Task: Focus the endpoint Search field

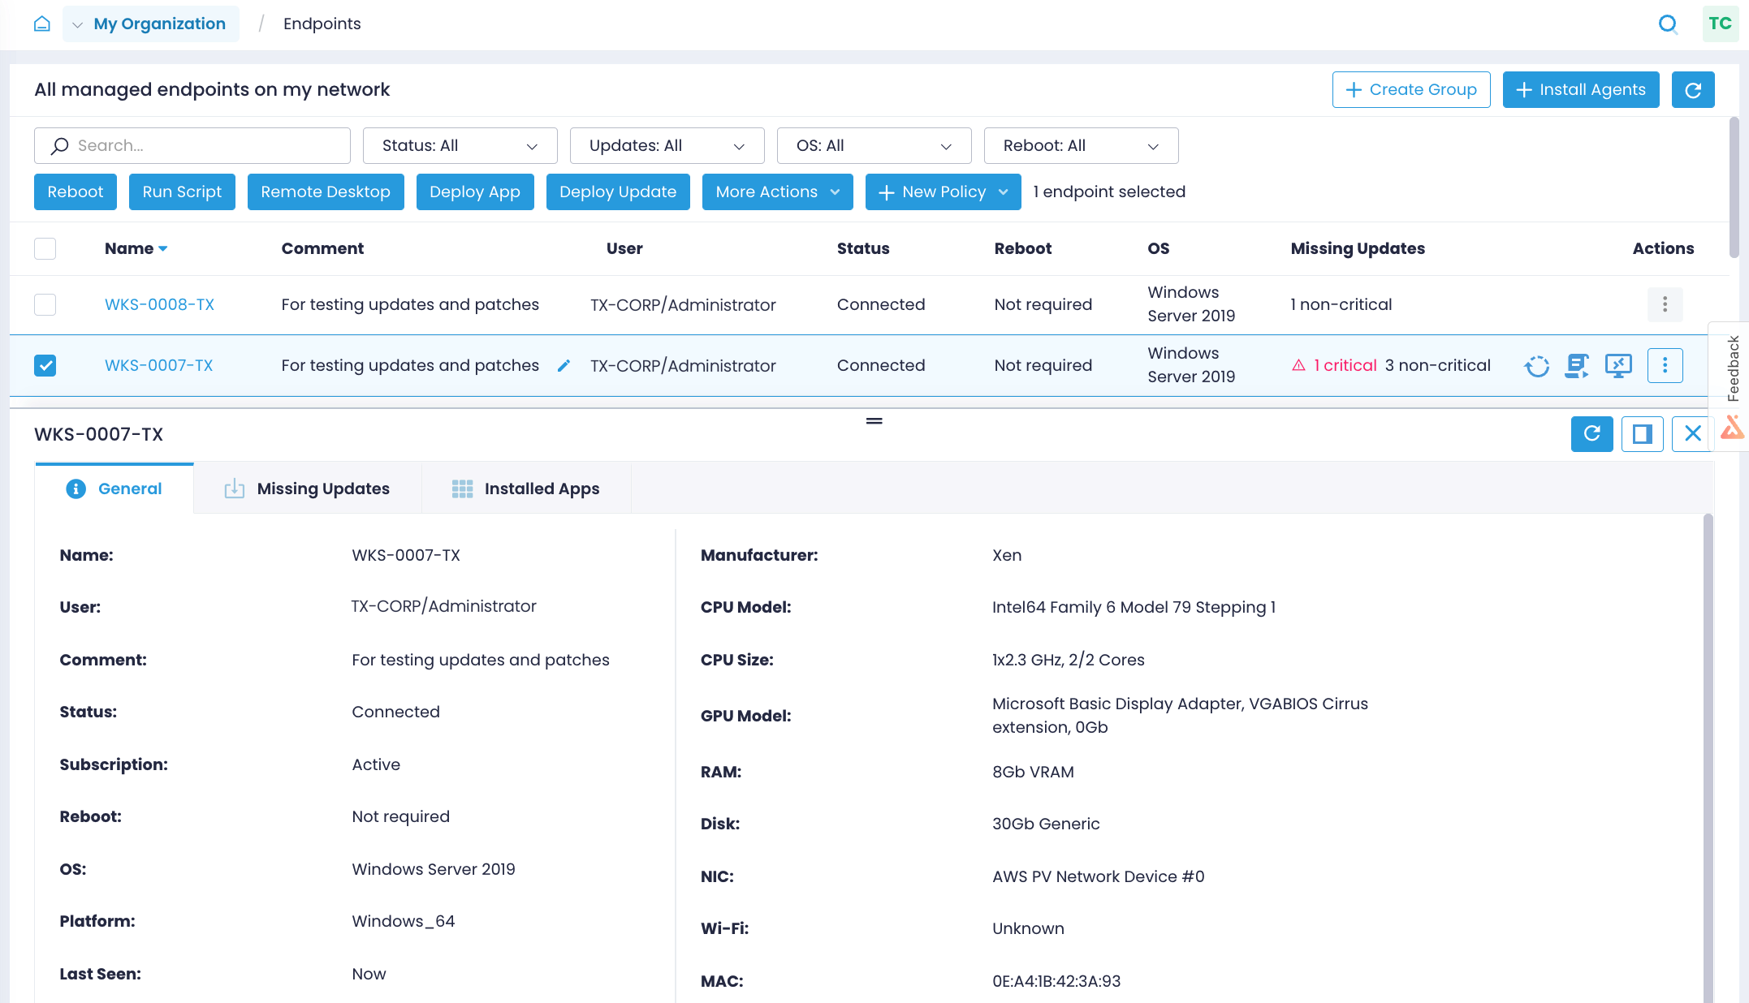Action: tap(192, 146)
